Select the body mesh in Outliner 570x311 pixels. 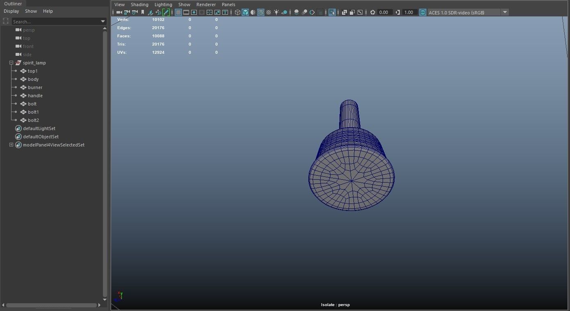point(33,79)
